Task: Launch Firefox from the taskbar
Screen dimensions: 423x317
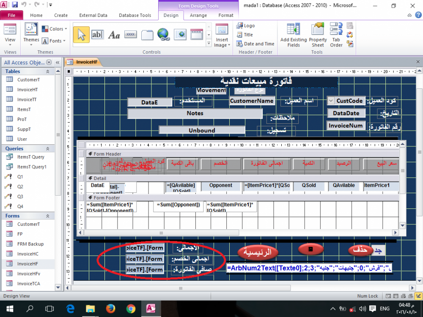Action: tap(110, 309)
